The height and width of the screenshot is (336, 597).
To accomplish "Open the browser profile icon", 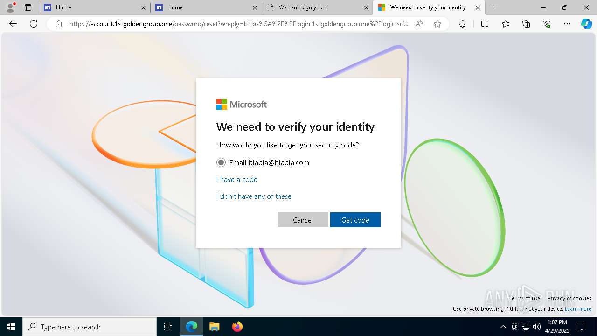I will [10, 7].
